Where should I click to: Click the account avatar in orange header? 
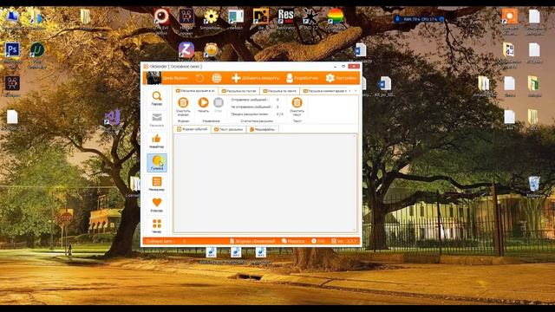[x=153, y=78]
